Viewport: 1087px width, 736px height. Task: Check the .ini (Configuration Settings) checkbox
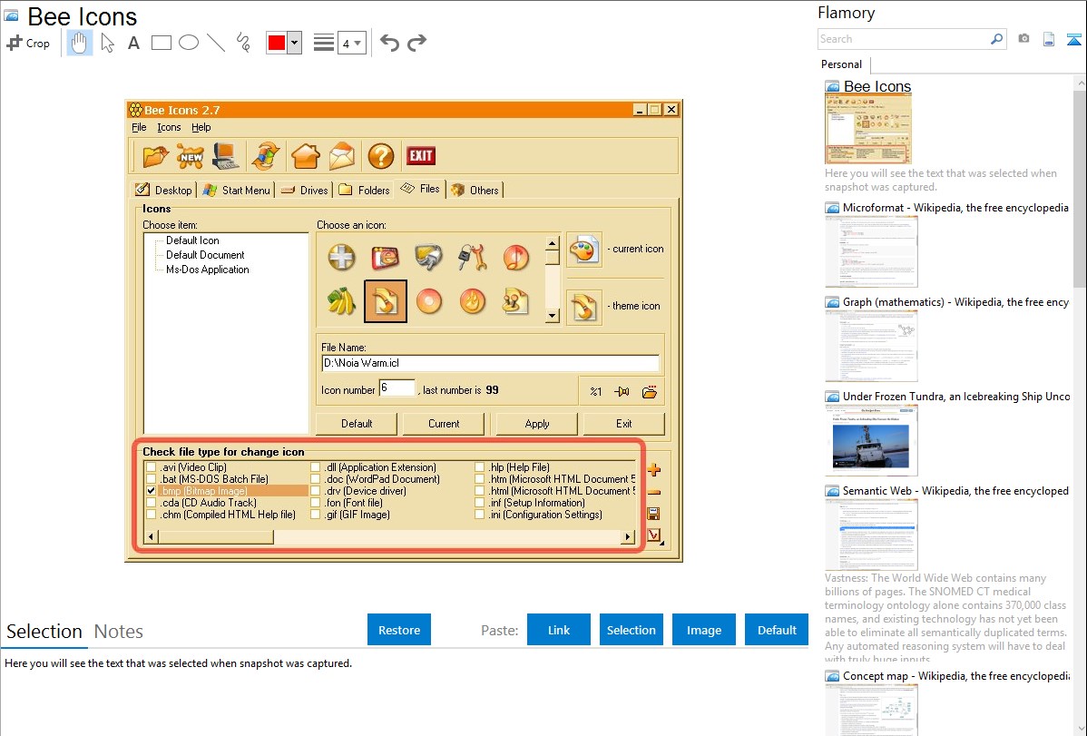click(x=480, y=515)
